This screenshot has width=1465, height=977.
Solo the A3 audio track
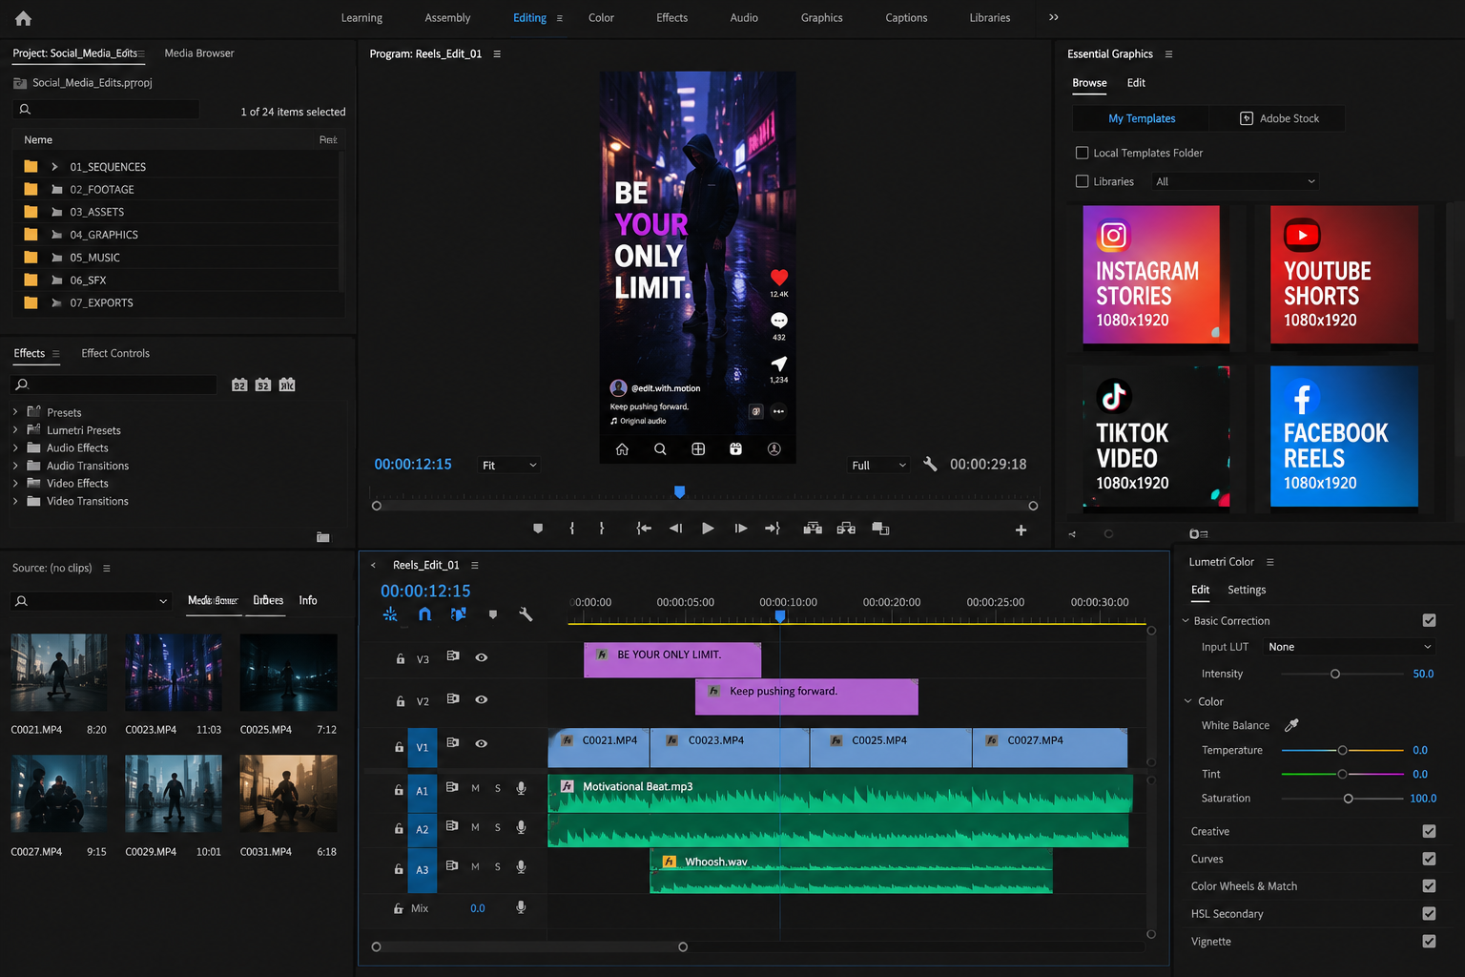coord(498,867)
